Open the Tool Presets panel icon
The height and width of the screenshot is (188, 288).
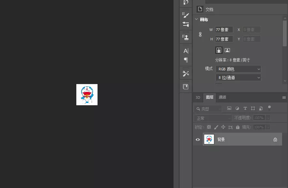186,74
